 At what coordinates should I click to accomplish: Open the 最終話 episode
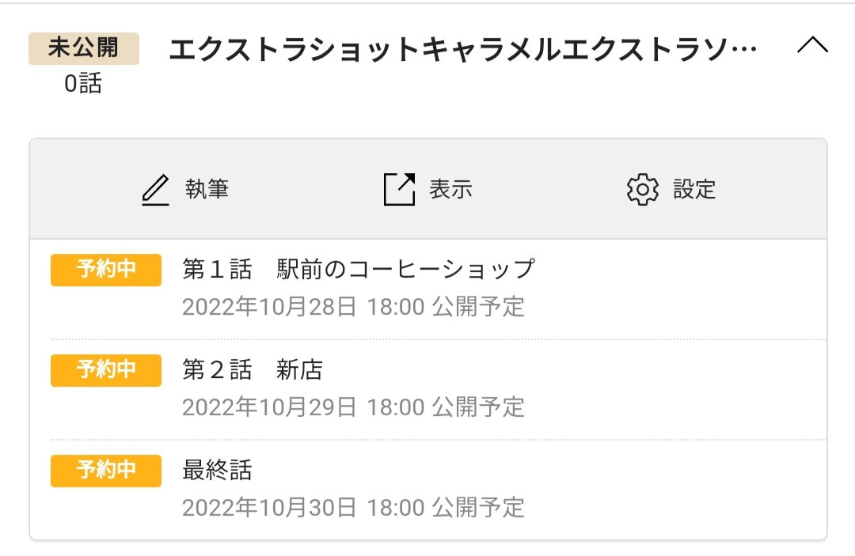(217, 471)
